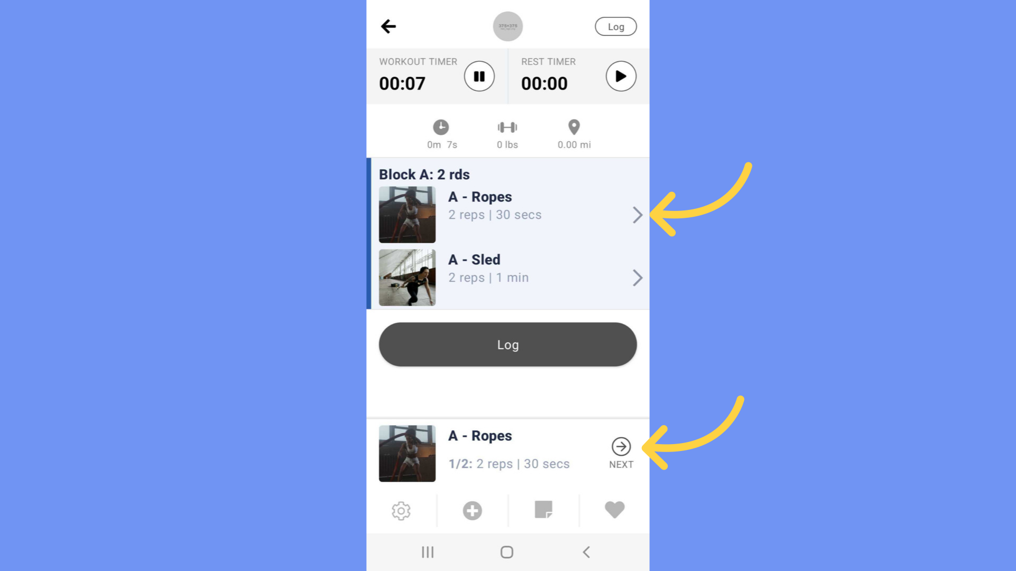Open settings gear icon
Screen dimensions: 1016x571
pyautogui.click(x=401, y=510)
